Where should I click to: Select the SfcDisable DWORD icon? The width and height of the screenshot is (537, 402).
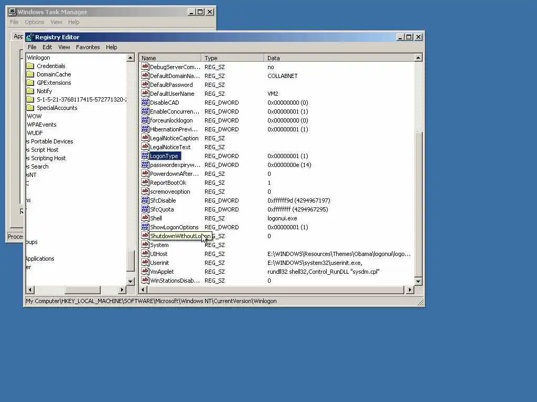tap(145, 200)
